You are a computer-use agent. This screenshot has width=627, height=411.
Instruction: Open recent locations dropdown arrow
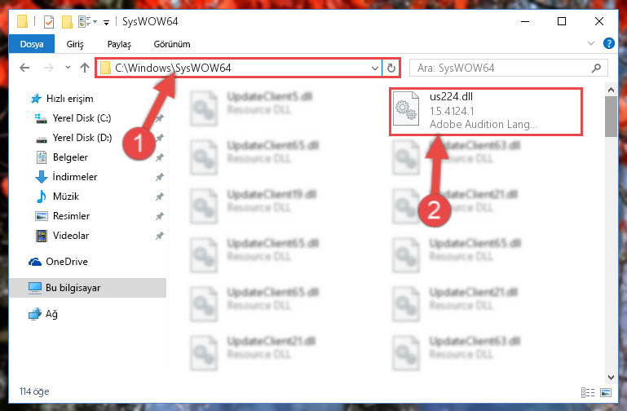[68, 68]
